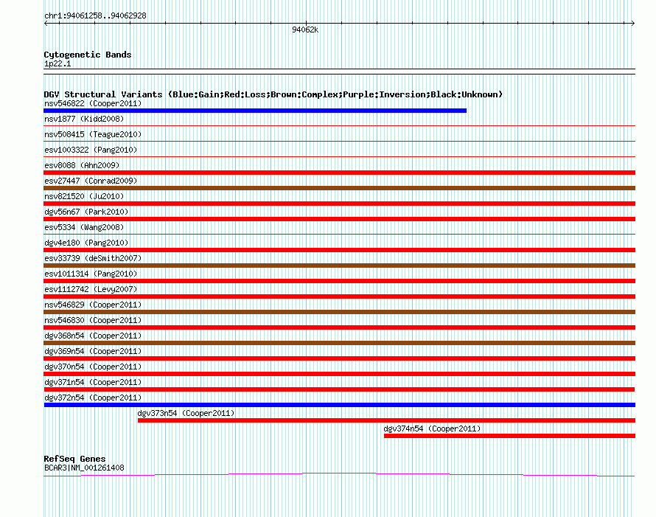The image size is (656, 517).
Task: Select the red dgv374n54 loss bar
Action: click(509, 436)
